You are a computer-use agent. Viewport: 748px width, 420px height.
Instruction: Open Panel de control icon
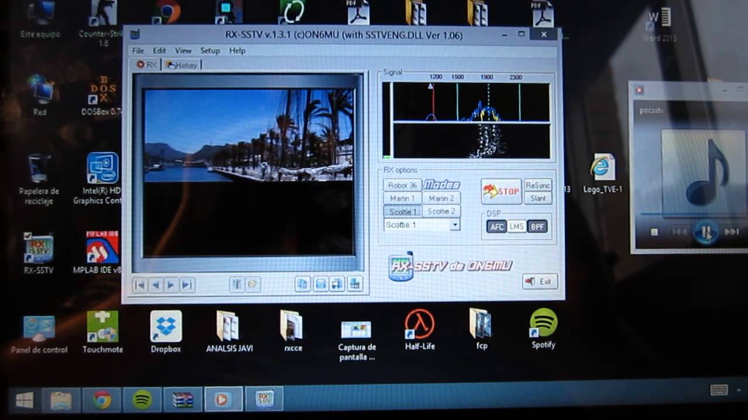39,334
